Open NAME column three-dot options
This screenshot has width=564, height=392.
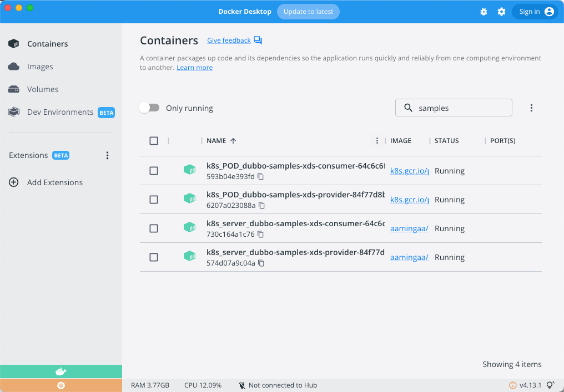point(377,141)
